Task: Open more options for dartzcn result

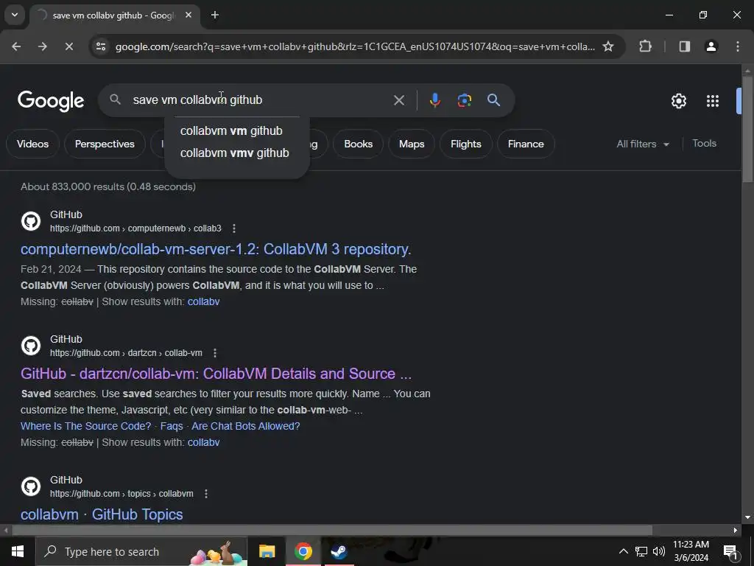Action: coord(215,353)
